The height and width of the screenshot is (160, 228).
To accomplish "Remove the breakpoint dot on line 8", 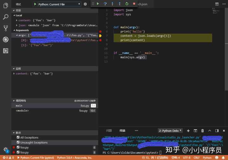I will coord(100,40).
